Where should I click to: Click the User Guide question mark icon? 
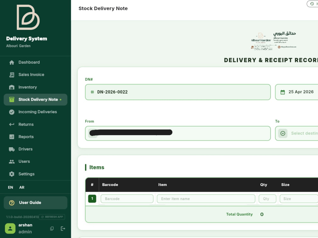tap(12, 202)
